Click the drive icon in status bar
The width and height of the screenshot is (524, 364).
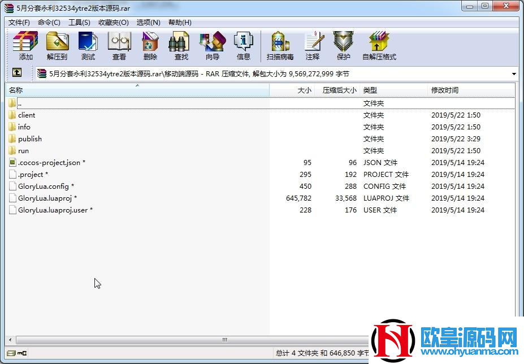click(11, 353)
